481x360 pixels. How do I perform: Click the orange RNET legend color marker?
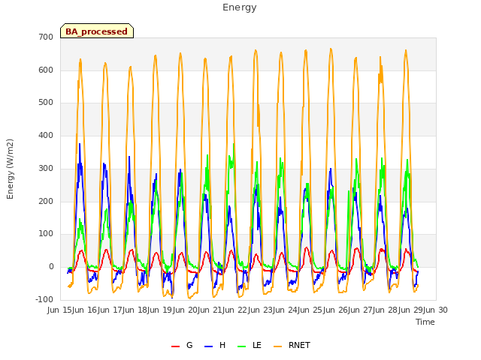tap(277, 346)
